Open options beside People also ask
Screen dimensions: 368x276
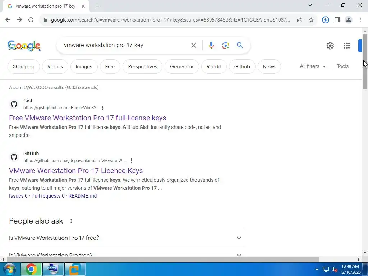coord(71,221)
